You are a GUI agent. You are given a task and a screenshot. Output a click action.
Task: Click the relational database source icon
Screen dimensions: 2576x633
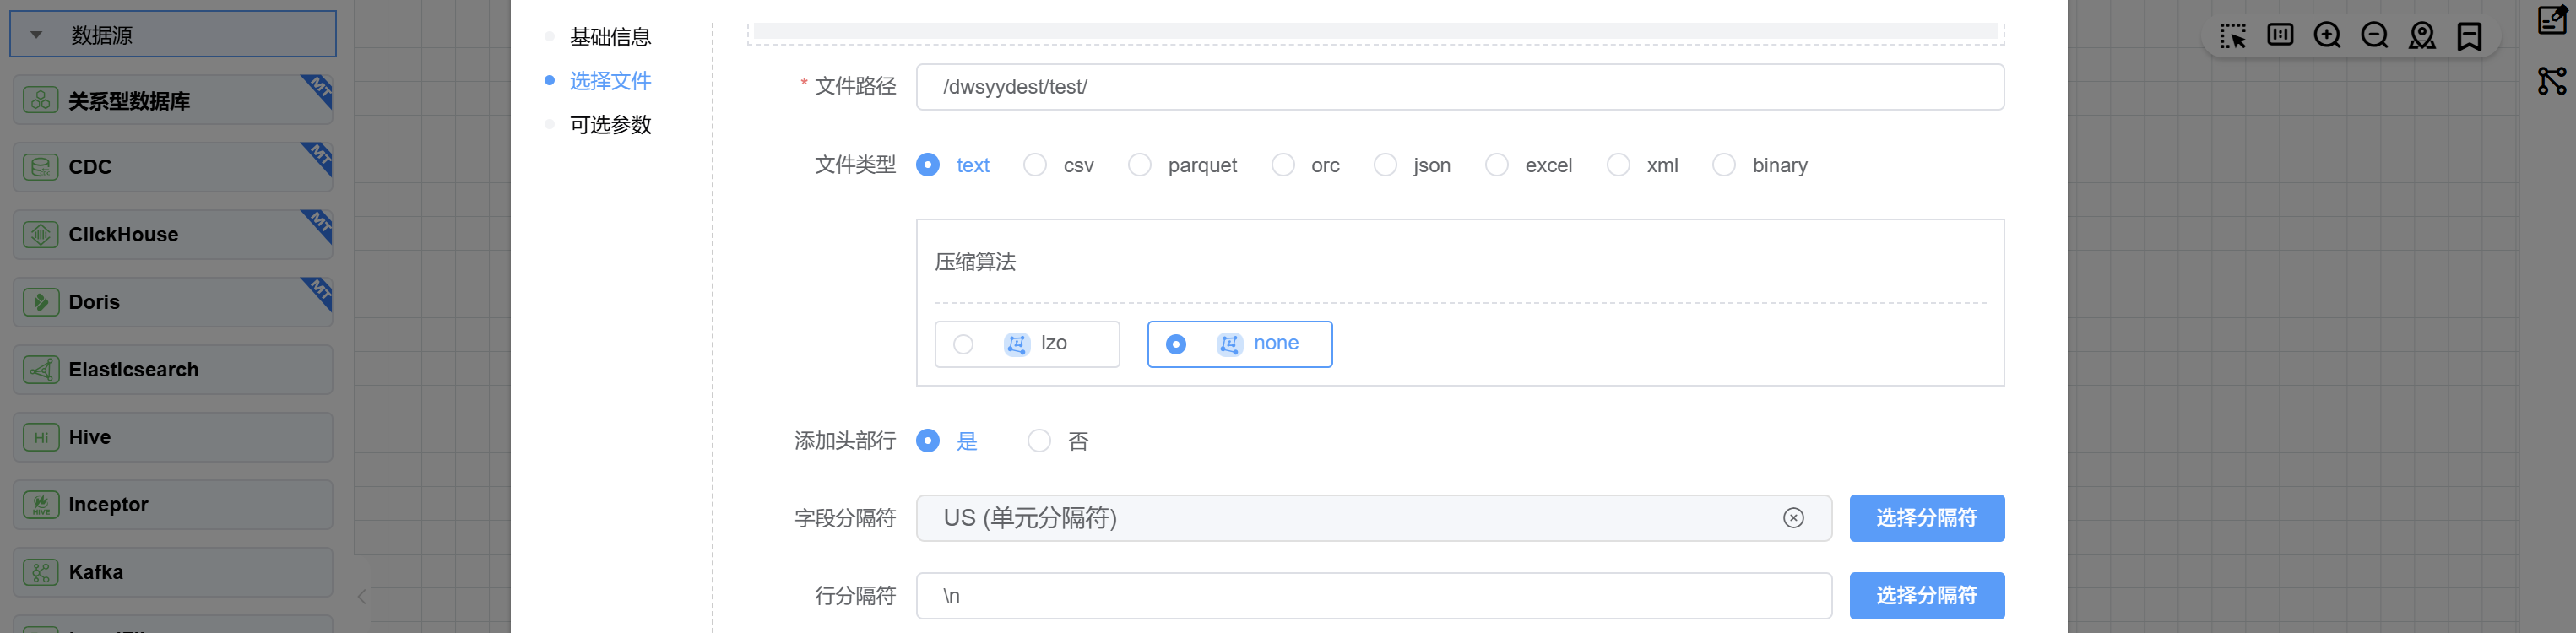pyautogui.click(x=41, y=100)
